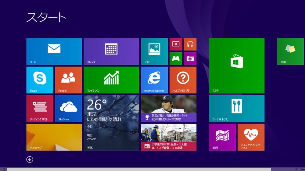Screen dimensions: 305x171
Task: Open the Maps (地図) tile
Action: tap(222, 137)
